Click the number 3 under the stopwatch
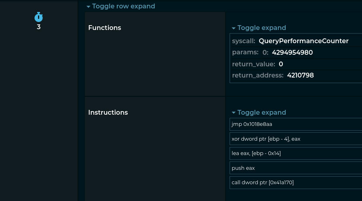The width and height of the screenshot is (362, 201). coord(38,27)
